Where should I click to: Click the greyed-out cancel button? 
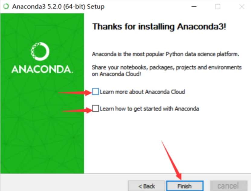click(228, 186)
